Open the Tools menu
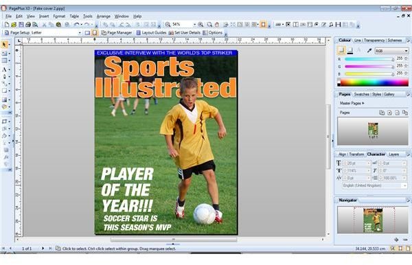The width and height of the screenshot is (412, 265). pos(87,16)
